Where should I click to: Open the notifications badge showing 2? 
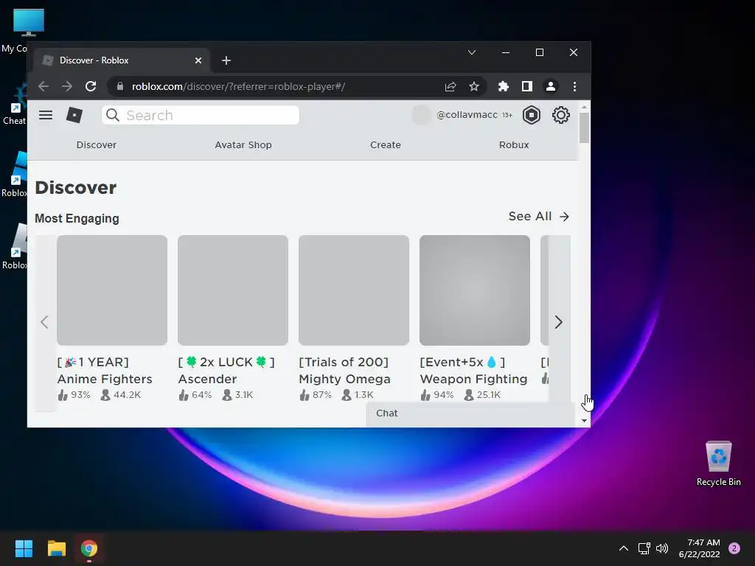(734, 548)
